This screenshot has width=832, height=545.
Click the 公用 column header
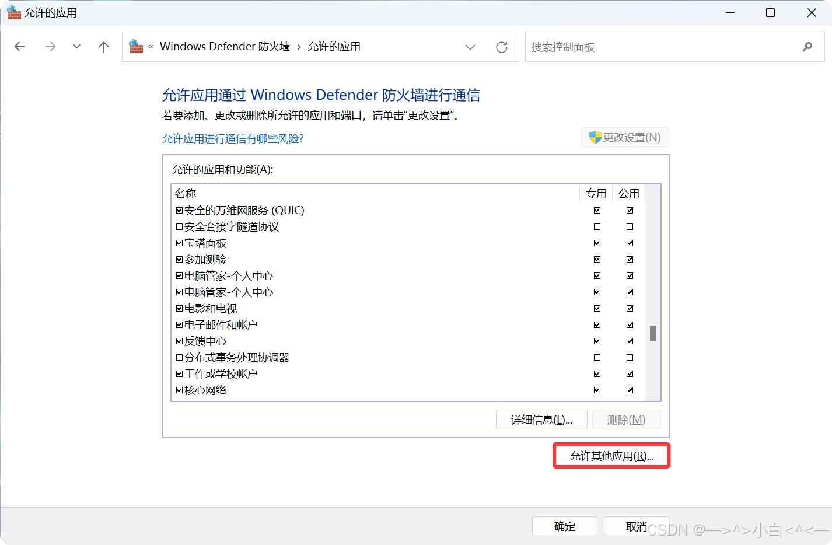point(629,193)
